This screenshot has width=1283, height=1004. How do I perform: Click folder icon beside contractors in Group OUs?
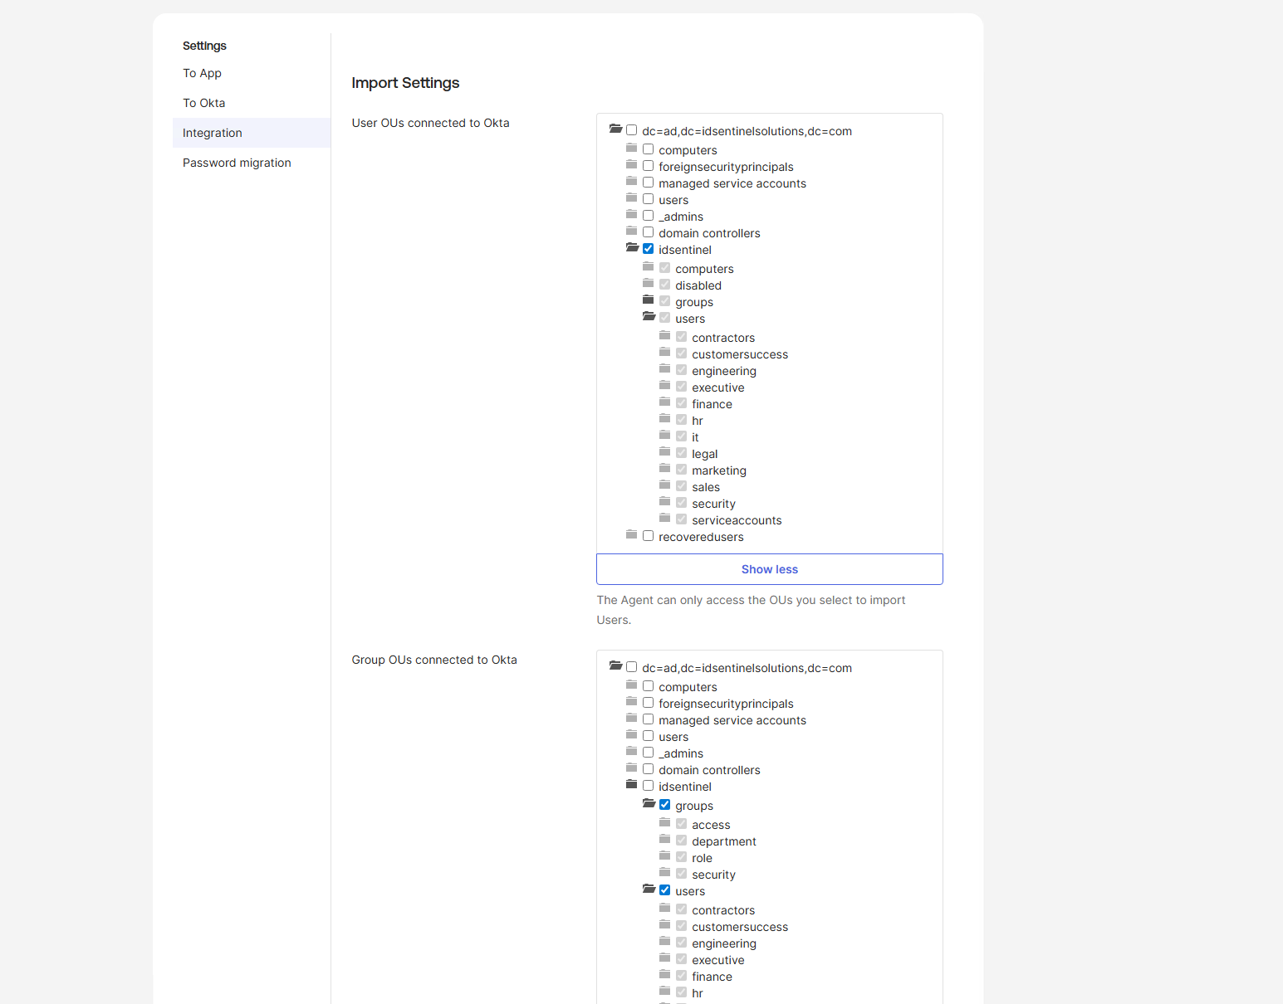coord(664,909)
